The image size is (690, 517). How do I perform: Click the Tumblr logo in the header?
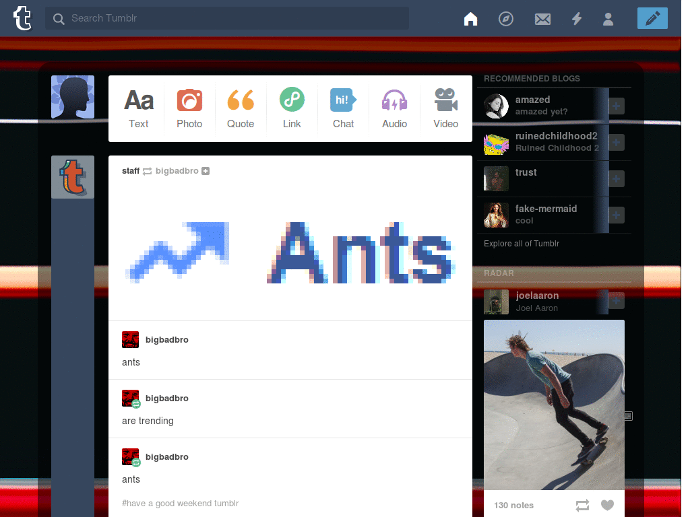[22, 18]
